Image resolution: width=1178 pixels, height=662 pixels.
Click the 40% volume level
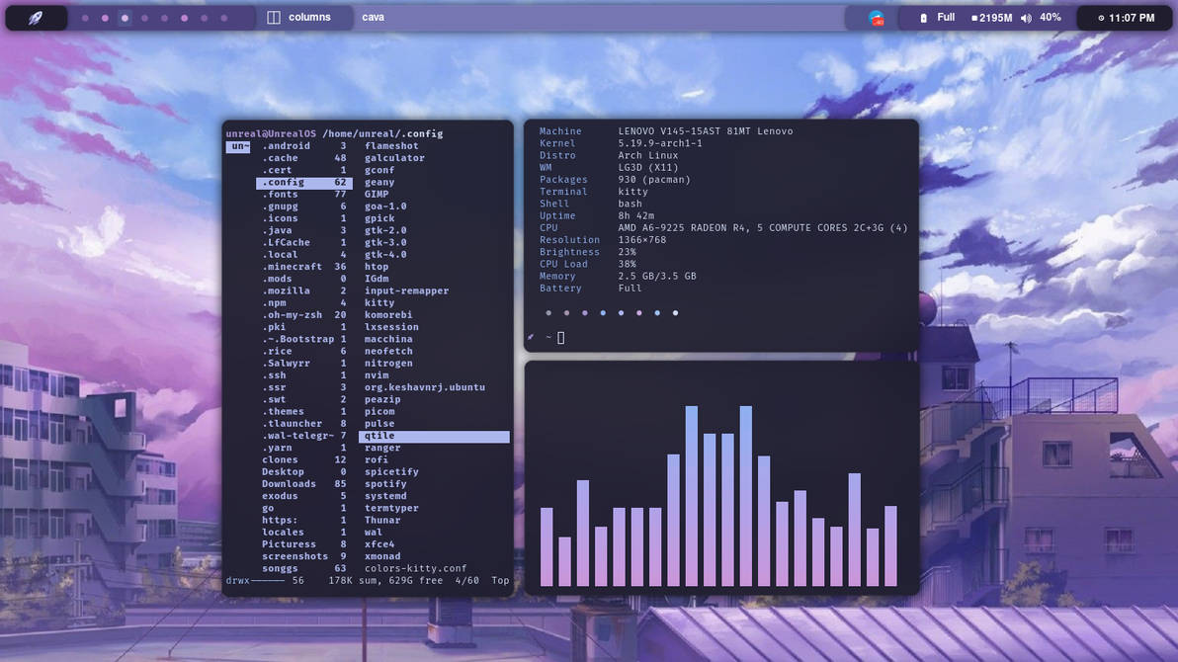tap(1051, 17)
